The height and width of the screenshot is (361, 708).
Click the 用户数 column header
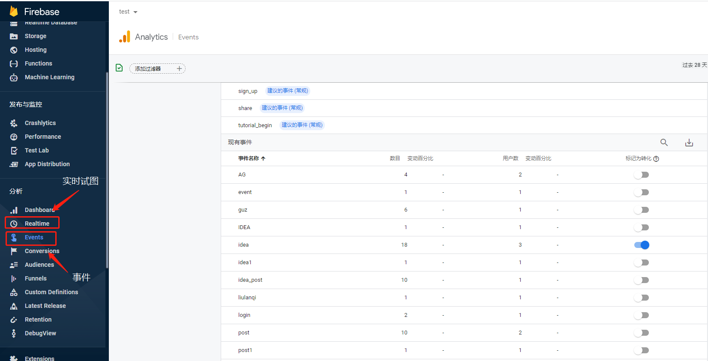tap(510, 158)
